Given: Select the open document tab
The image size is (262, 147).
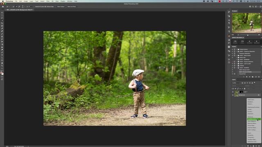Looking at the screenshot, I should pyautogui.click(x=20, y=10).
